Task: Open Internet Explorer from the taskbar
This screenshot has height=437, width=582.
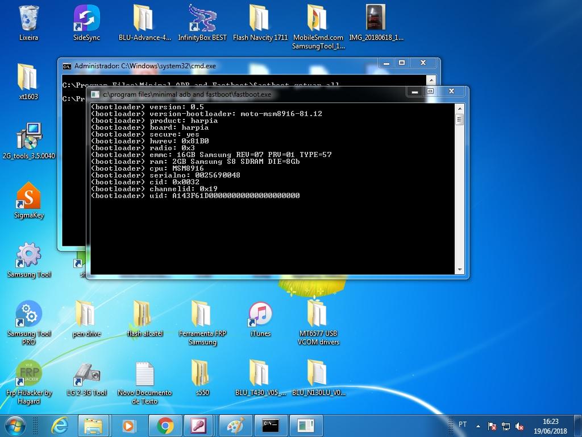Action: [x=59, y=426]
